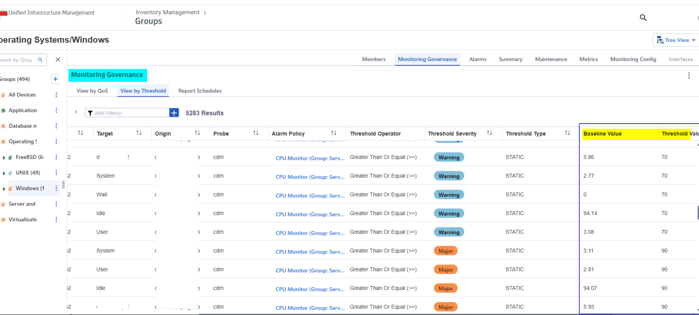The height and width of the screenshot is (315, 699).
Task: Click the sort arrows on the Target column
Action: tap(139, 133)
